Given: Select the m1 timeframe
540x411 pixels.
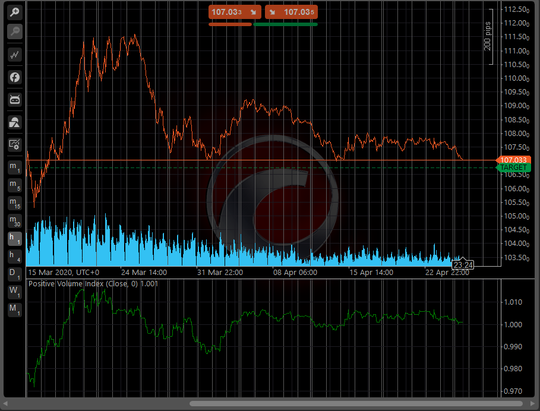Looking at the screenshot, I should [14, 167].
